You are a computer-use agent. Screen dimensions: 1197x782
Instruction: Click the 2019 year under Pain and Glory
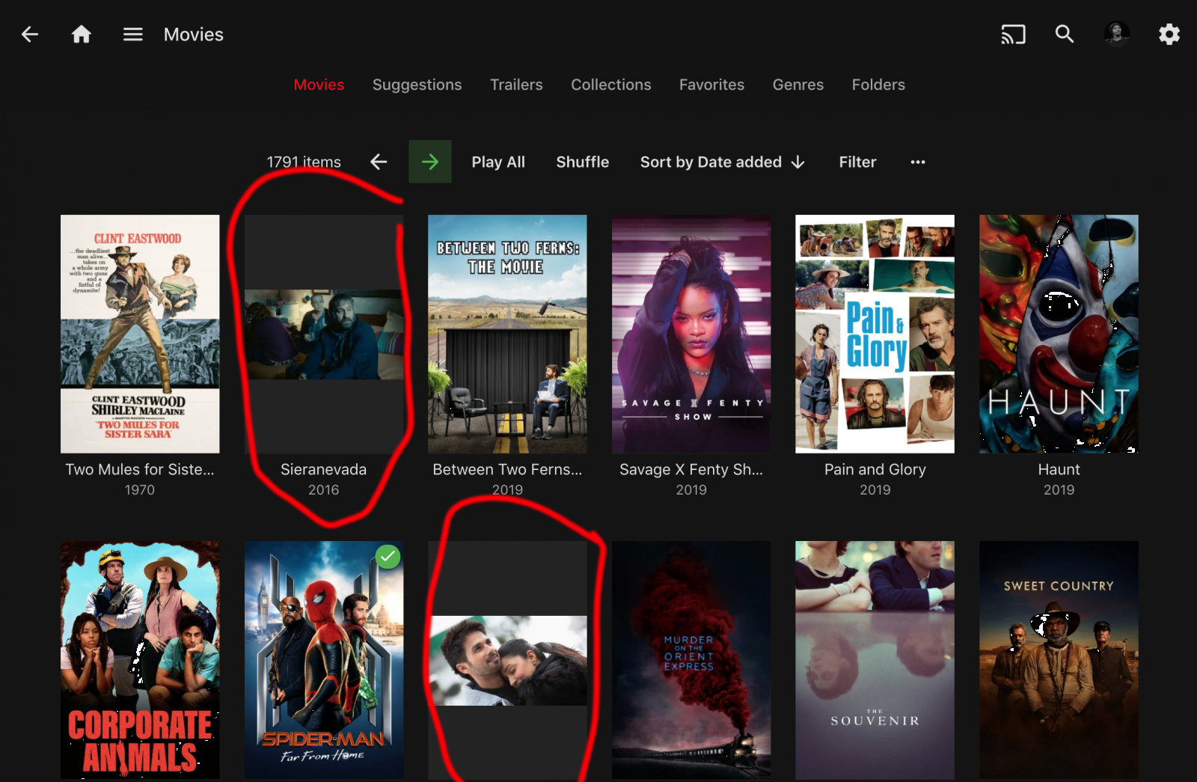coord(875,489)
